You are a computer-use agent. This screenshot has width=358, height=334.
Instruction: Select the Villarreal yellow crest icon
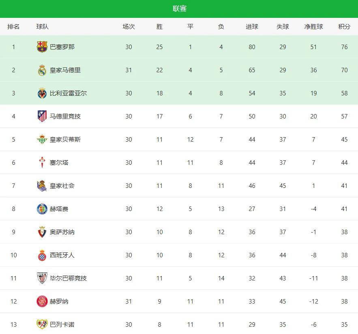click(42, 93)
